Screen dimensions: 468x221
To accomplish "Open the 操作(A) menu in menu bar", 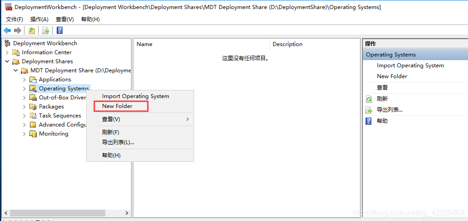I will click(x=39, y=19).
